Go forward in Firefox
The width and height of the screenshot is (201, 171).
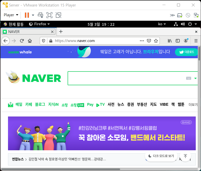point(14,41)
